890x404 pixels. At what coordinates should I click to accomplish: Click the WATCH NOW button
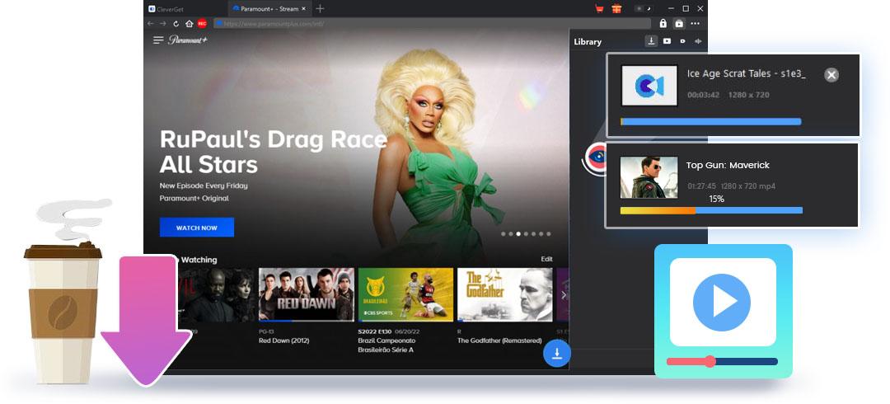pyautogui.click(x=197, y=228)
